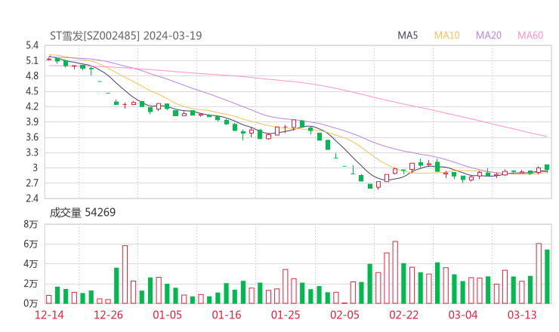Click the 02-22 date axis label
This screenshot has width=559, height=332.
[403, 315]
